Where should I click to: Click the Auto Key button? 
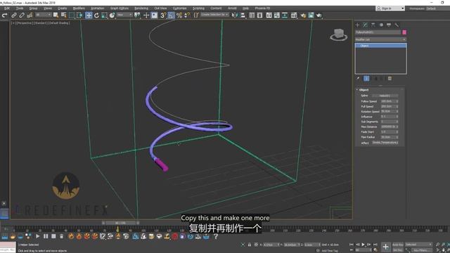point(397,245)
